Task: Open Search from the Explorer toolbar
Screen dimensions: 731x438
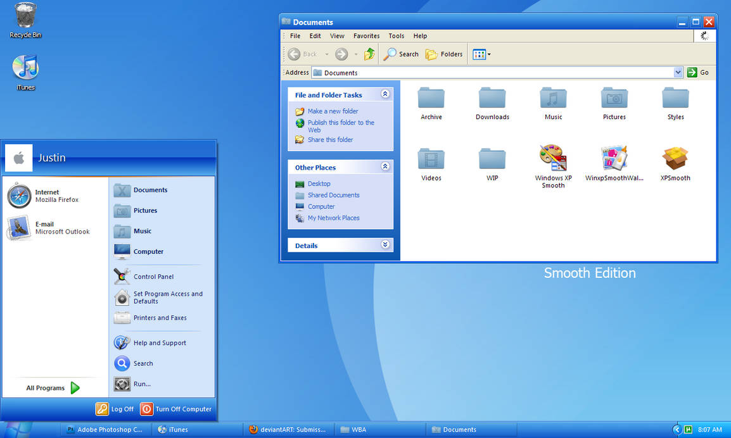Action: tap(400, 54)
